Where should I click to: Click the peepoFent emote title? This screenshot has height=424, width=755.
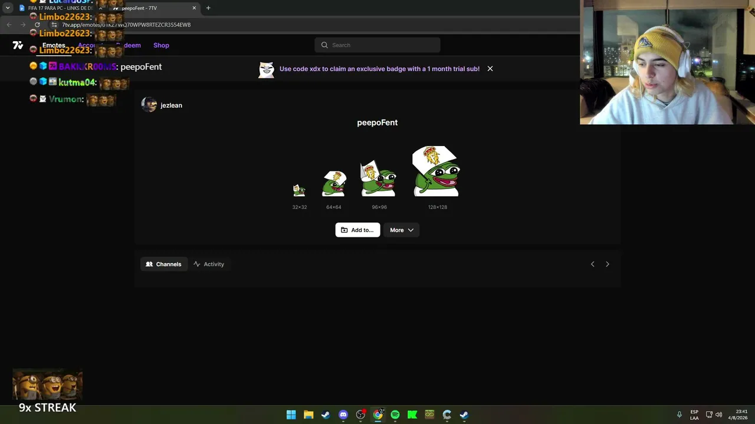pyautogui.click(x=377, y=122)
